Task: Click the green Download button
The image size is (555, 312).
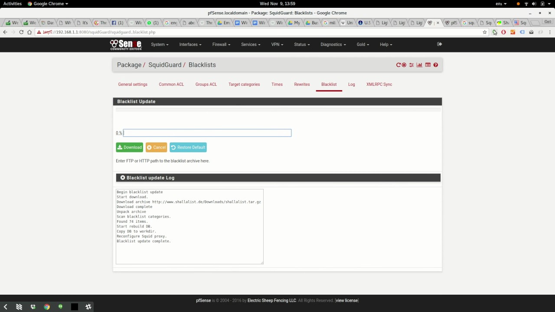Action: [x=129, y=147]
